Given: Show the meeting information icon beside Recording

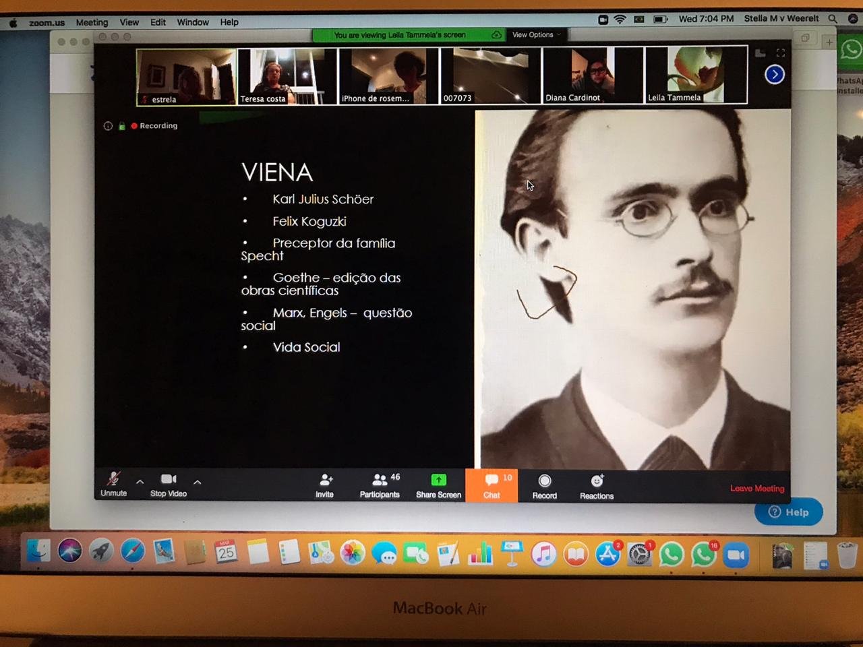Looking at the screenshot, I should tap(108, 126).
